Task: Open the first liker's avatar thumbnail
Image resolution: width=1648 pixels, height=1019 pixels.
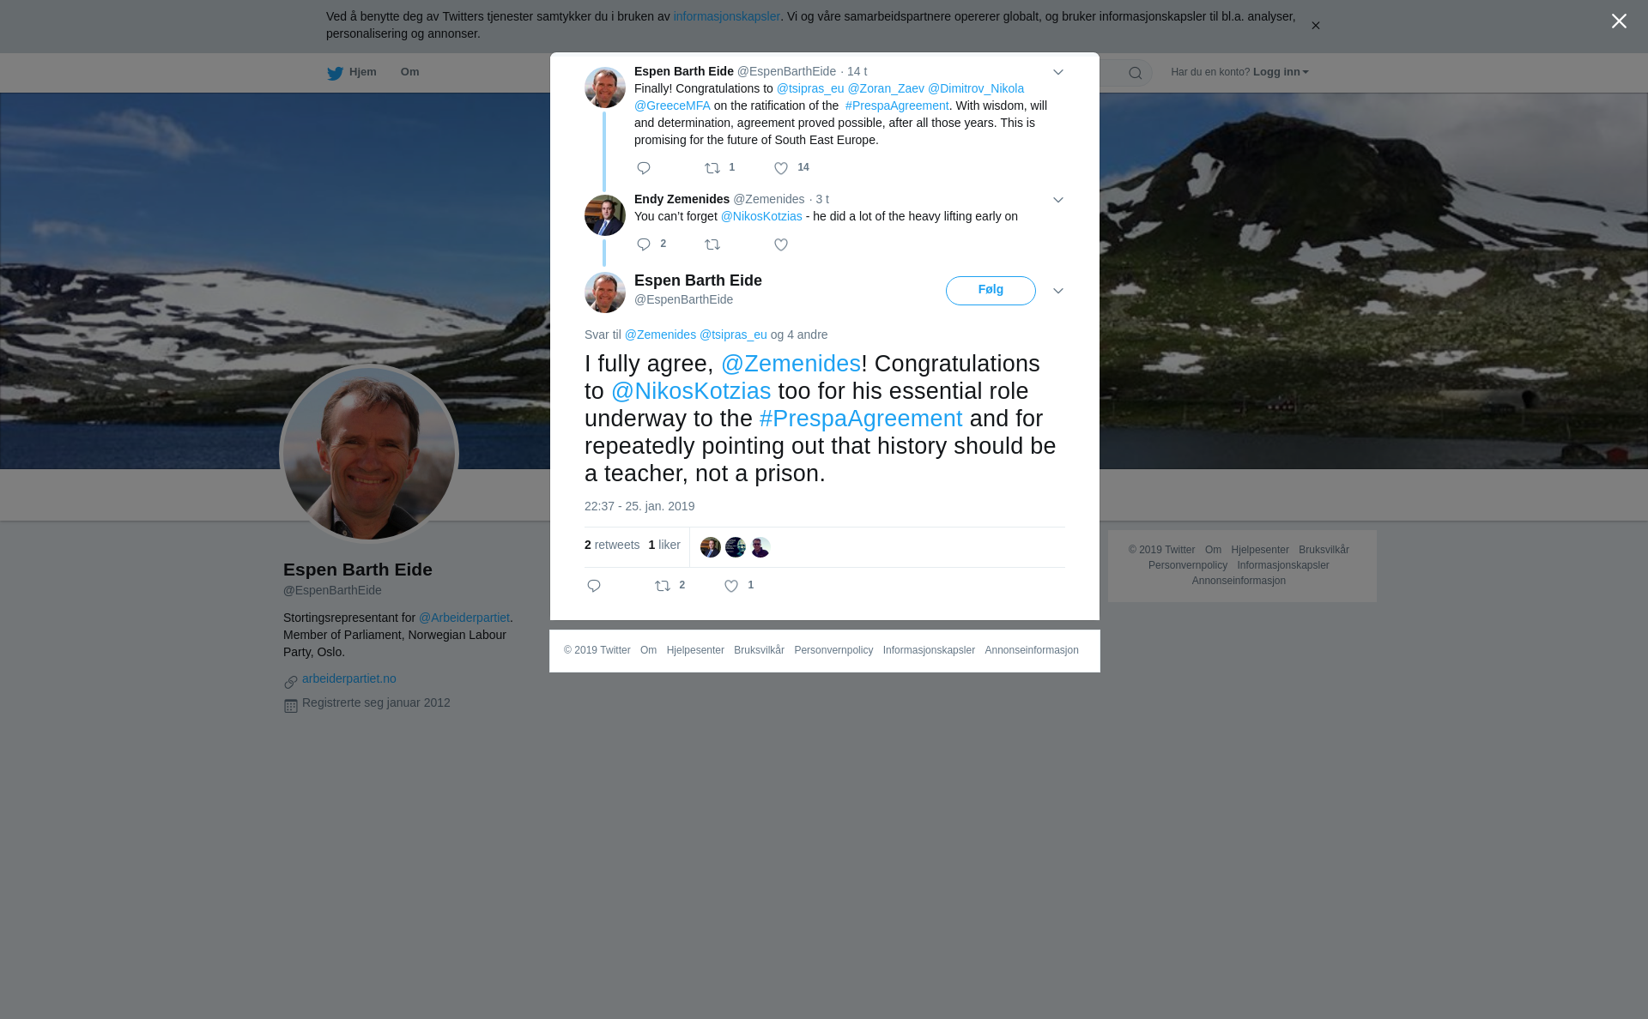Action: coord(711,547)
